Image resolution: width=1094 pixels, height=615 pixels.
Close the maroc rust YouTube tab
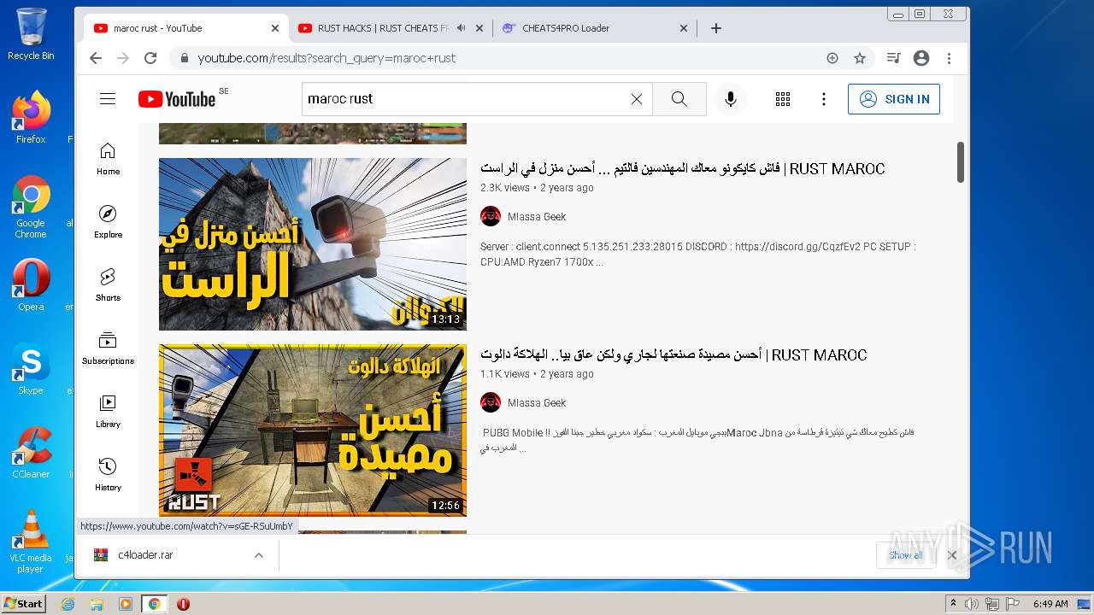(x=275, y=28)
